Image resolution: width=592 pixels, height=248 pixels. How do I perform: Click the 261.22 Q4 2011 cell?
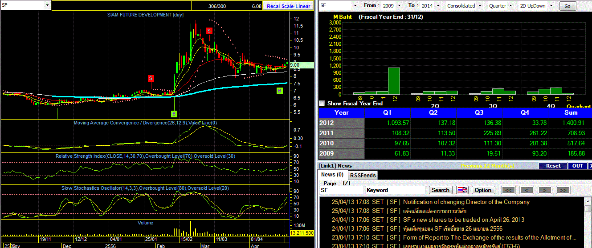click(525, 133)
